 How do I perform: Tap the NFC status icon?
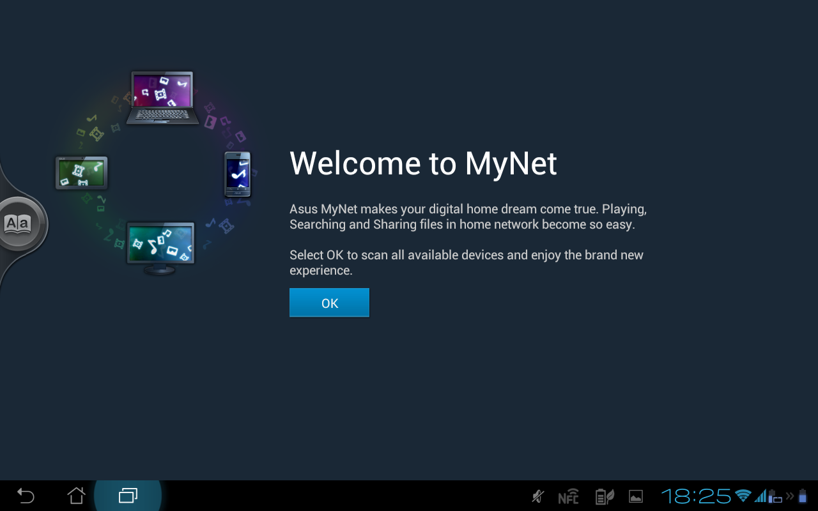coord(568,496)
